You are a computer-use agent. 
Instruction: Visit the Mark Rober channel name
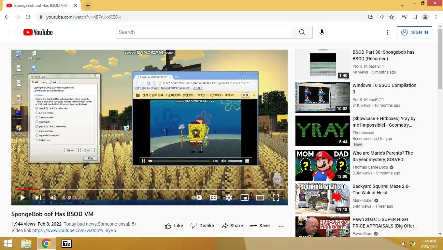pyautogui.click(x=363, y=201)
